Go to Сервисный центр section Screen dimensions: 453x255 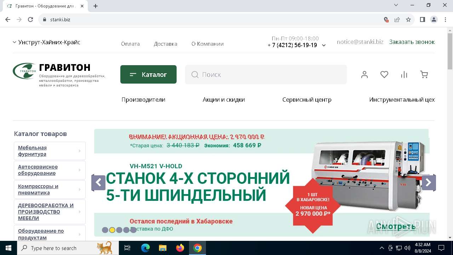pyautogui.click(x=307, y=100)
